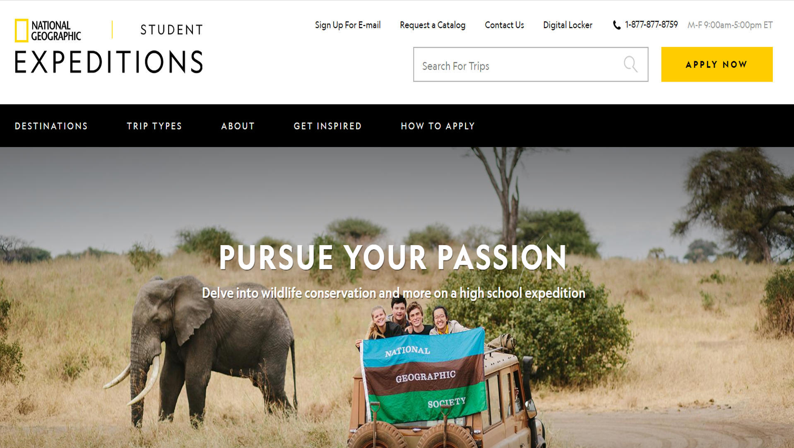Click the 1-877-877-8759 phone number
This screenshot has width=794, height=448.
[x=651, y=24]
